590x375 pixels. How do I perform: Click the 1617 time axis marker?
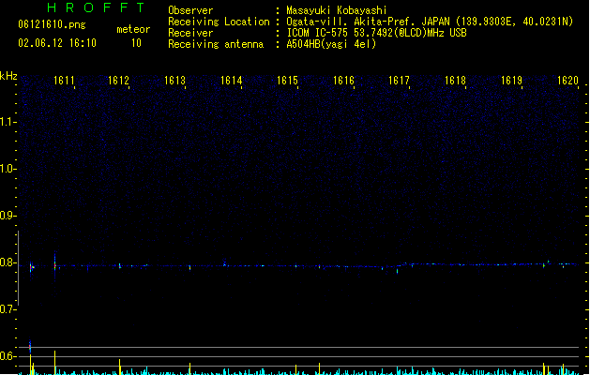click(x=399, y=81)
